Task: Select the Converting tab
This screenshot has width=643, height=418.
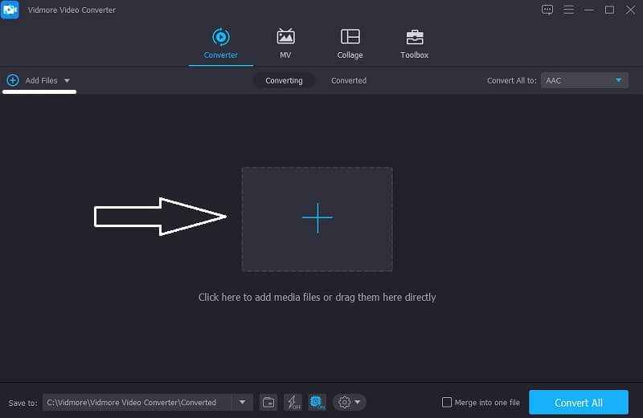Action: pyautogui.click(x=284, y=80)
